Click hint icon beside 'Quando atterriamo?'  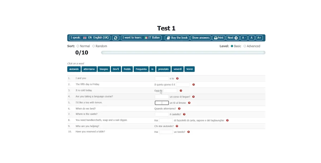point(179,109)
